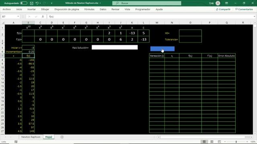This screenshot has width=257, height=144.
Task: Click the zoom out minus icon
Action: coord(225,142)
